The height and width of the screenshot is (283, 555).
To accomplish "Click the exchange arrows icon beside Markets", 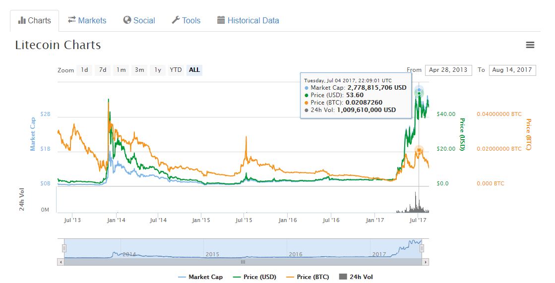I will tap(72, 20).
